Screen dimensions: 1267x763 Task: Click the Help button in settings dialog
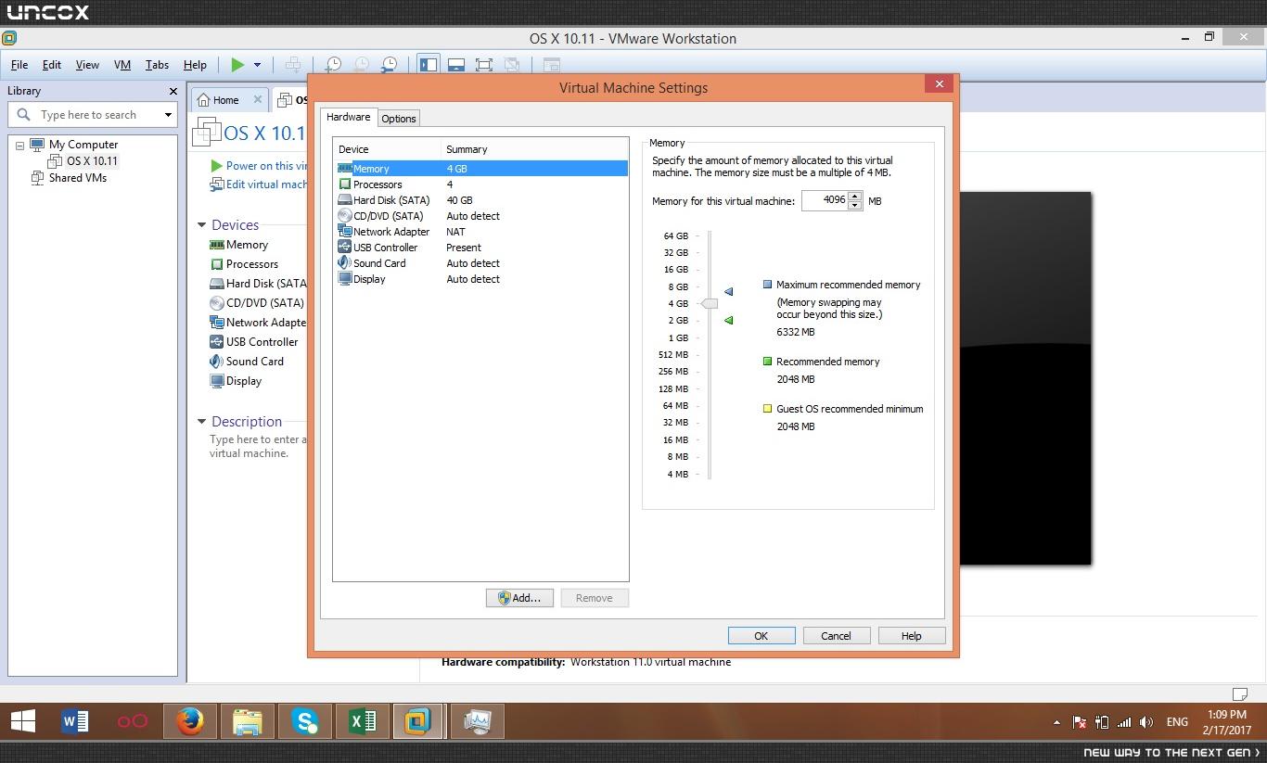coord(912,636)
